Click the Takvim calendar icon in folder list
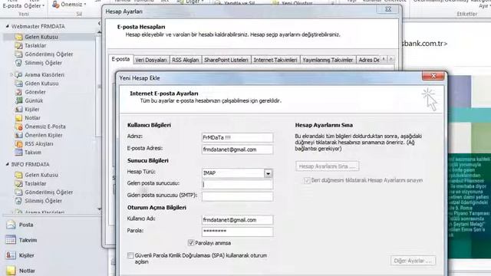 [x=18, y=153]
